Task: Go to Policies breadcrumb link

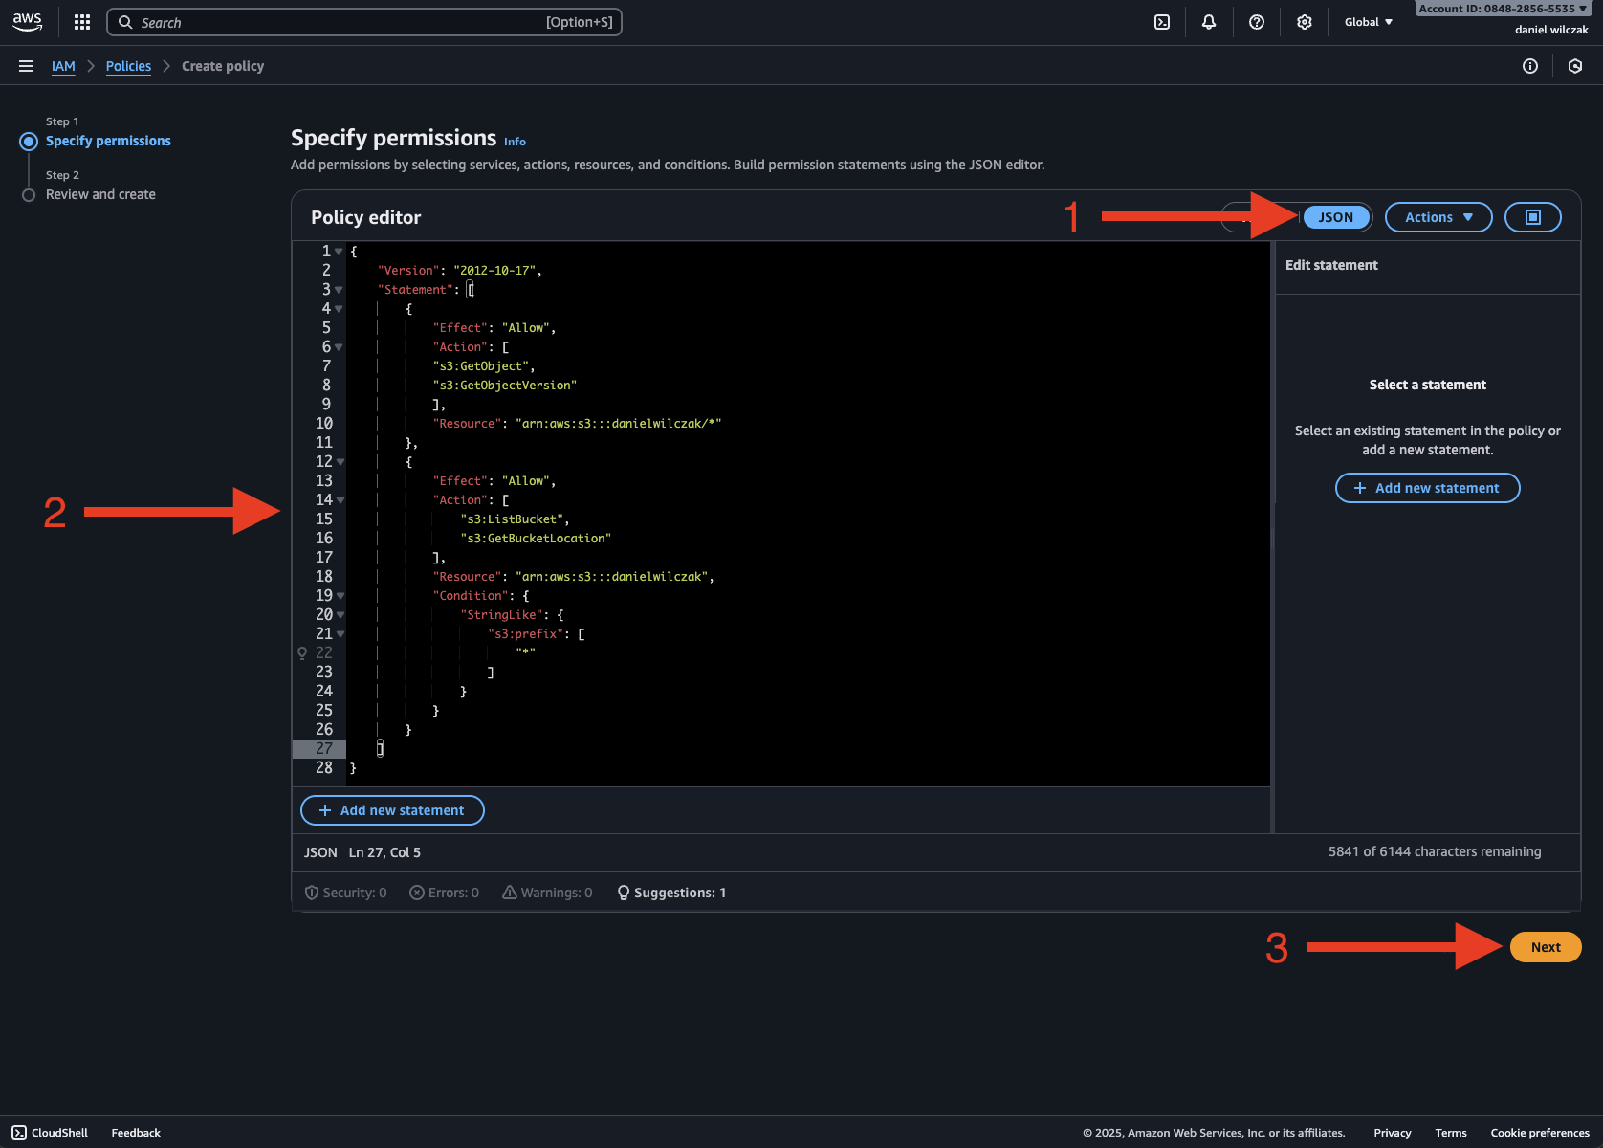Action: coord(128,66)
